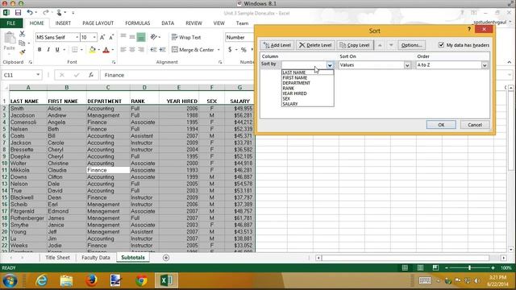Image resolution: width=516 pixels, height=290 pixels.
Task: Increase font size with the larger A
Action: point(102,37)
